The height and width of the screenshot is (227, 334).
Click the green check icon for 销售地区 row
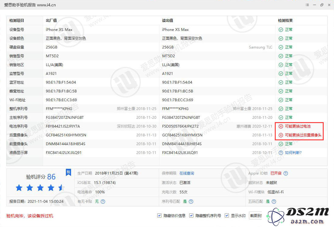(x=281, y=65)
